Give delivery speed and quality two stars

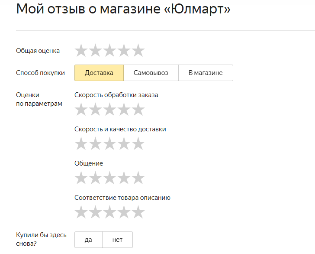click(x=95, y=143)
